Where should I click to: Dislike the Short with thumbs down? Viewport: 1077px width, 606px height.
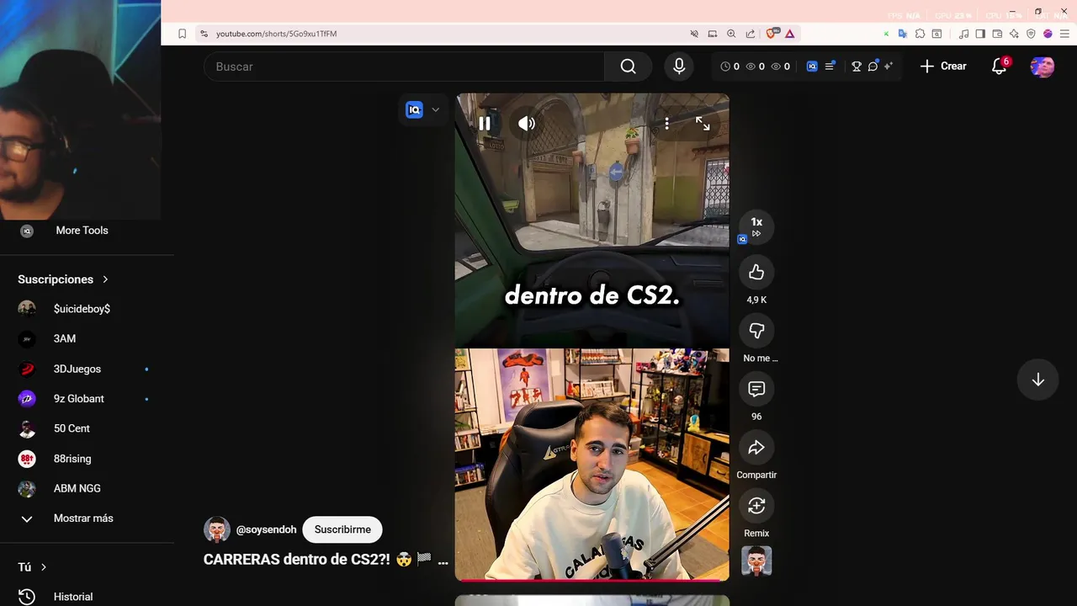pyautogui.click(x=756, y=331)
